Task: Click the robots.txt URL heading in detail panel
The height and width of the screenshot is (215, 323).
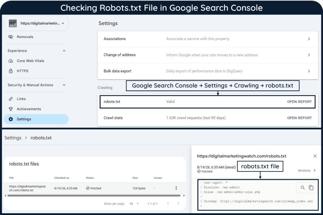Action: pyautogui.click(x=241, y=156)
